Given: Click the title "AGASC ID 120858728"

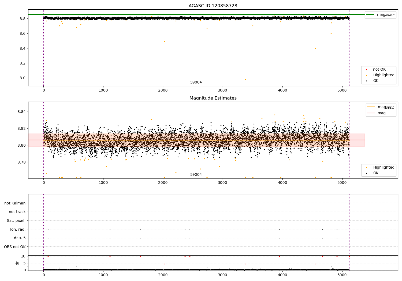Looking at the screenshot, I should [x=213, y=6].
